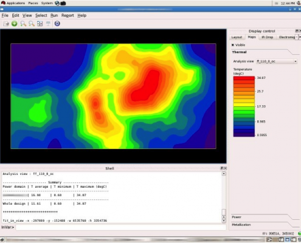Click the grayed-out monitor toolbar icon

click(48, 24)
